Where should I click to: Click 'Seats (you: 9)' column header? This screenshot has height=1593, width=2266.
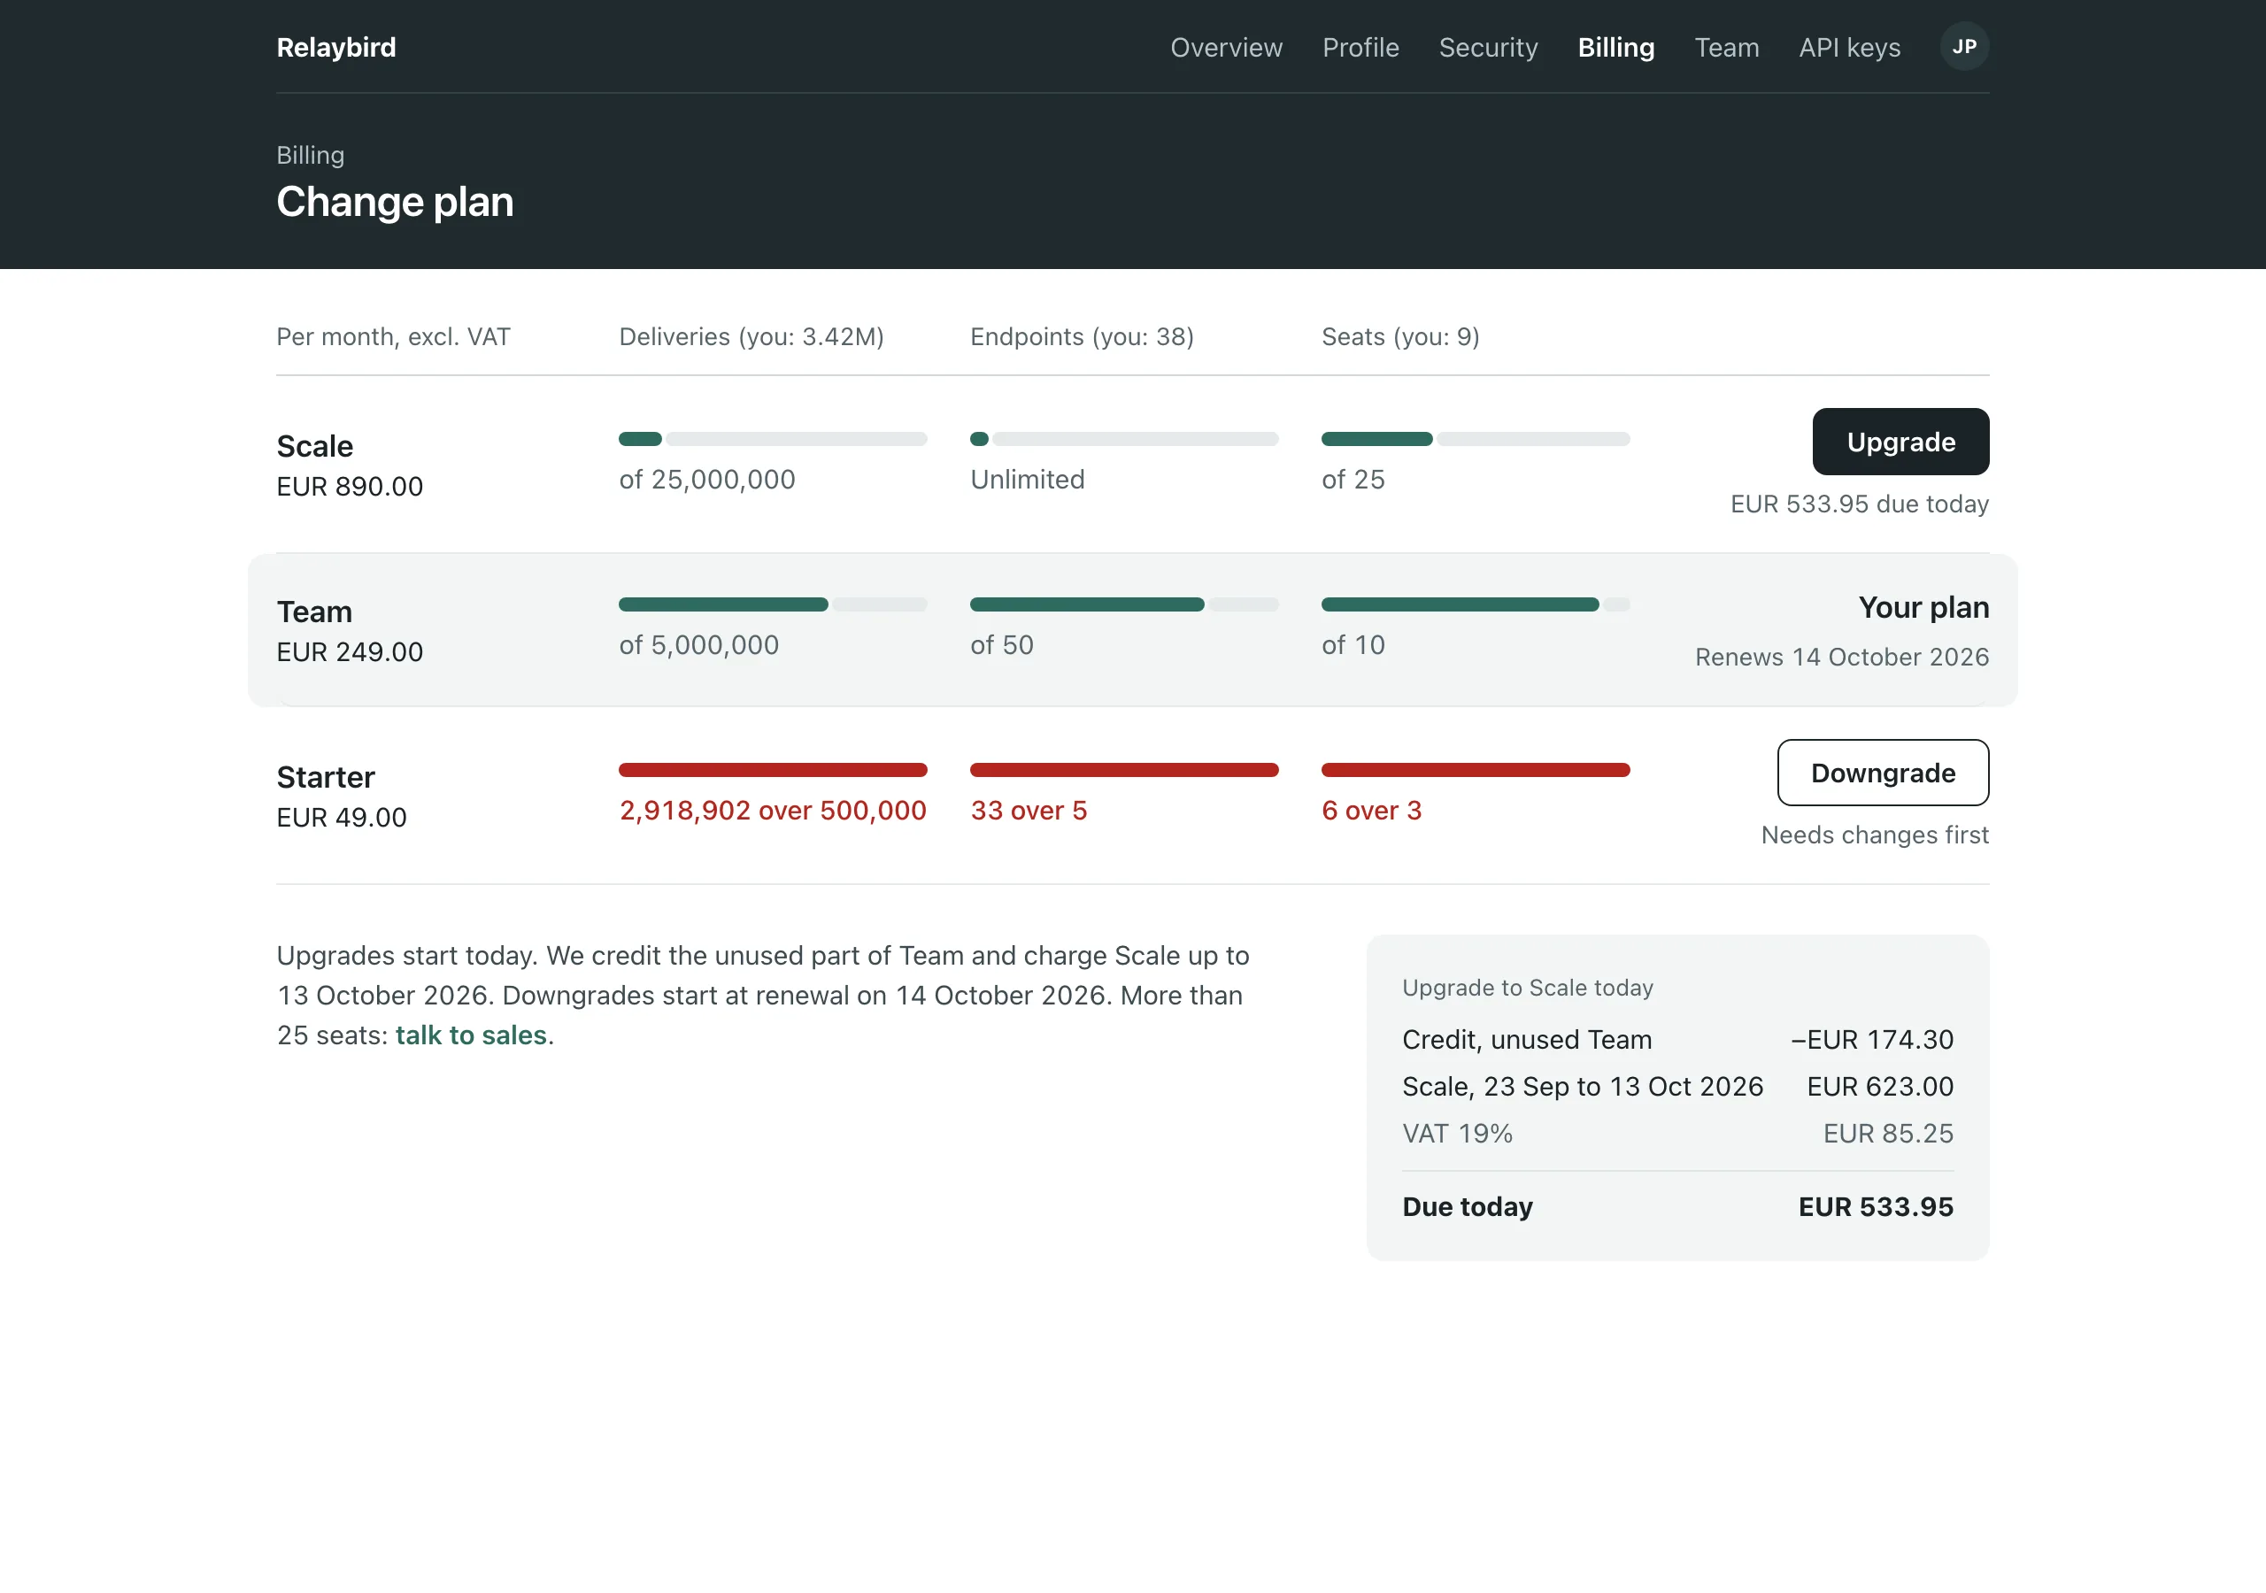tap(1400, 336)
